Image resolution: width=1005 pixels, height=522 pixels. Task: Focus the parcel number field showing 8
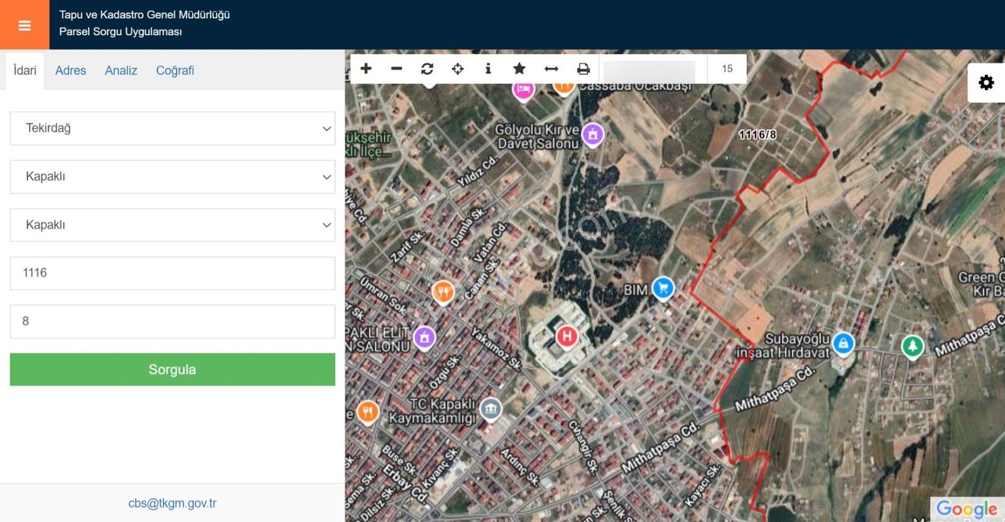(x=173, y=322)
